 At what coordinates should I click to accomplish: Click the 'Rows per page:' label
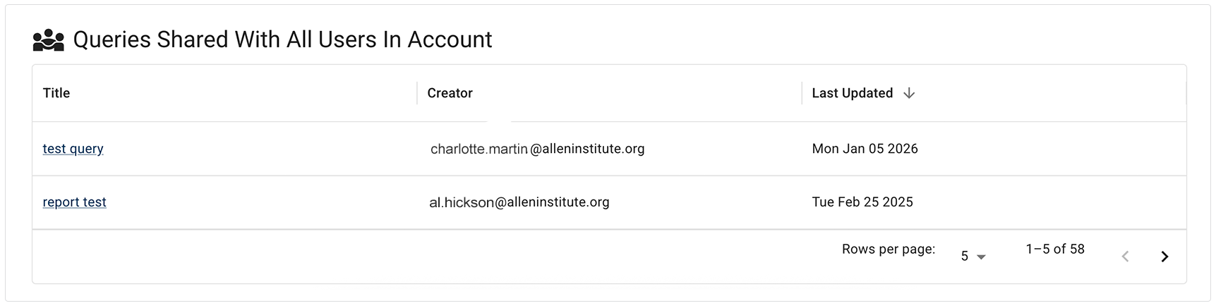click(888, 249)
